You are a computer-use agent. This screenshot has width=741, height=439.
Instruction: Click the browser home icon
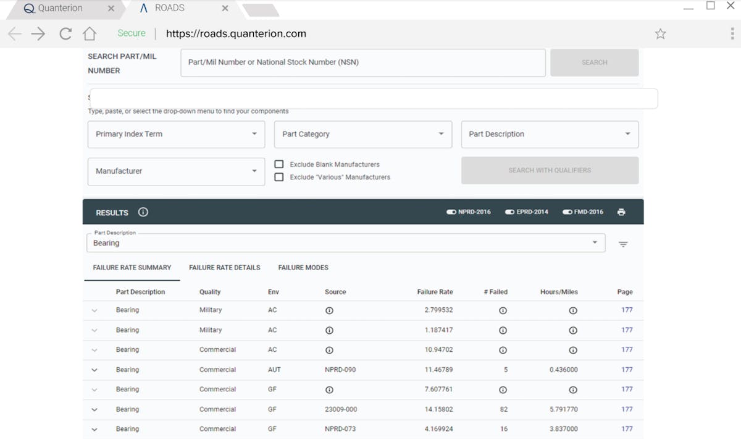[90, 33]
